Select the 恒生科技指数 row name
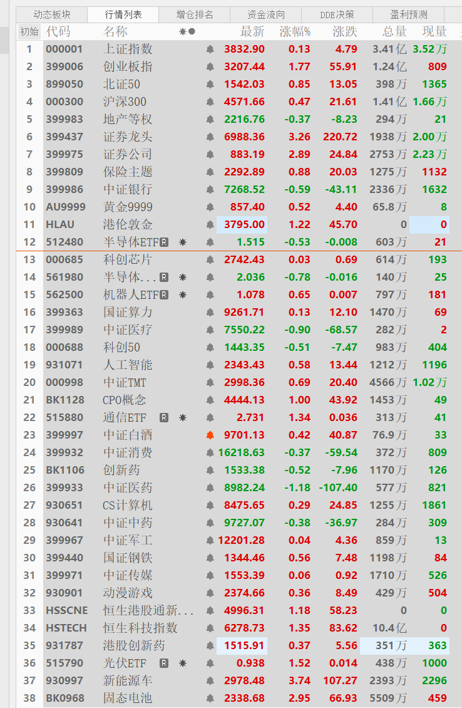The height and width of the screenshot is (708, 462). [x=140, y=628]
